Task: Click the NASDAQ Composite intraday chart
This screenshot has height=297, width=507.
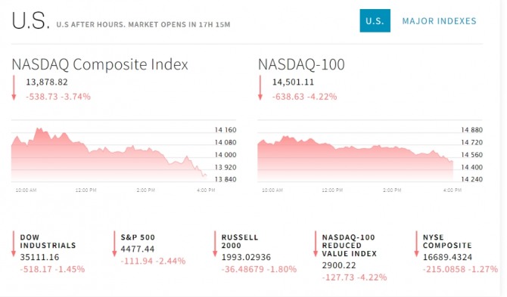Action: pyautogui.click(x=110, y=154)
